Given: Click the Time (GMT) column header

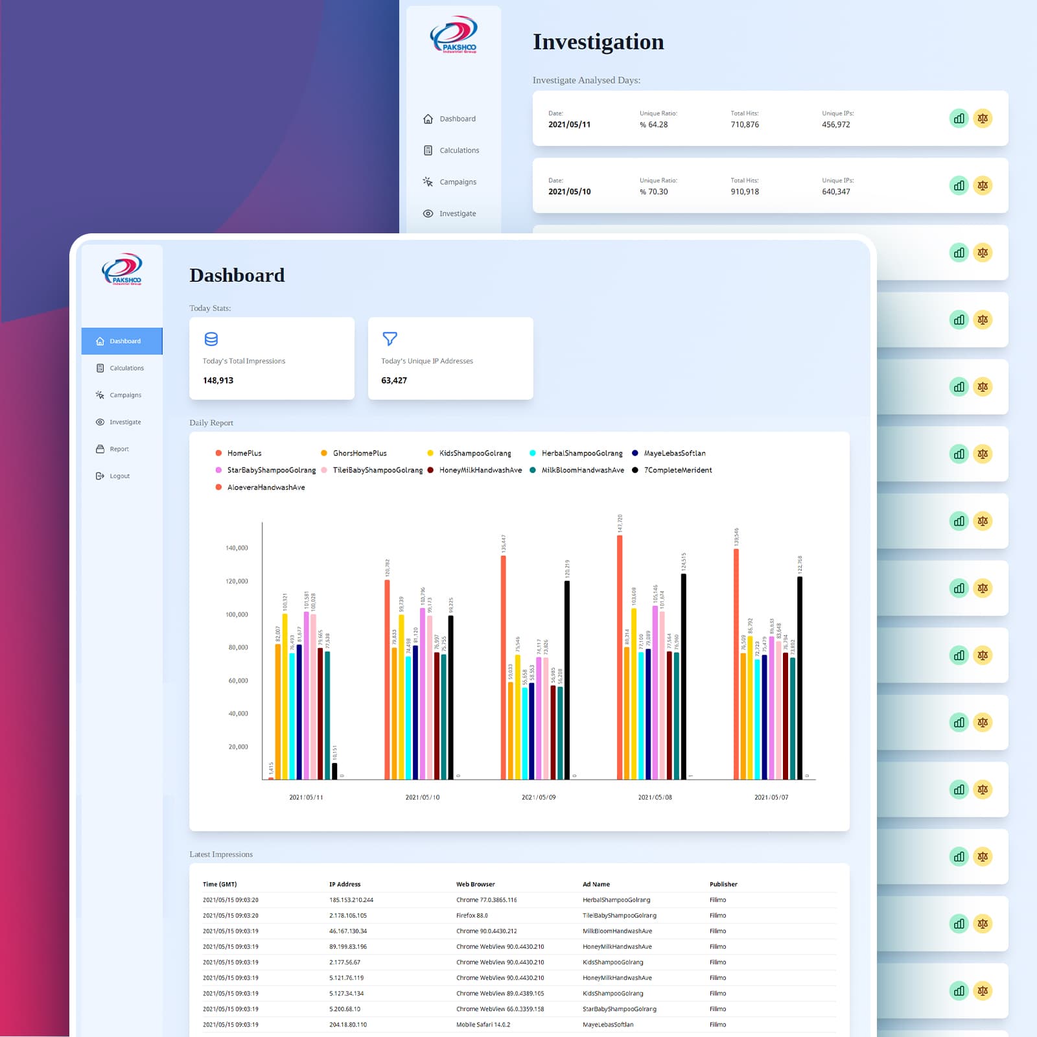Looking at the screenshot, I should tap(220, 884).
